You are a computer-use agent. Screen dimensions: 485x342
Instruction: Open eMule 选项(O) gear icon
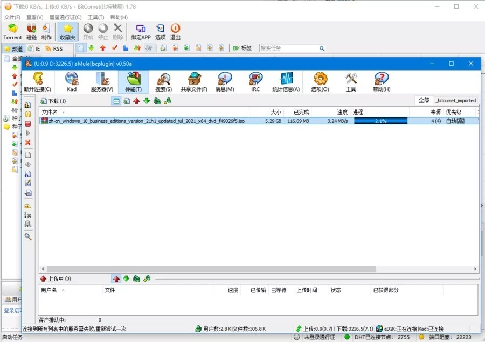(x=320, y=82)
